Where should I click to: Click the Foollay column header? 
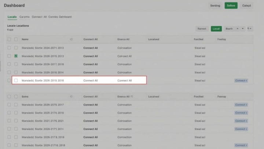[x=221, y=39]
